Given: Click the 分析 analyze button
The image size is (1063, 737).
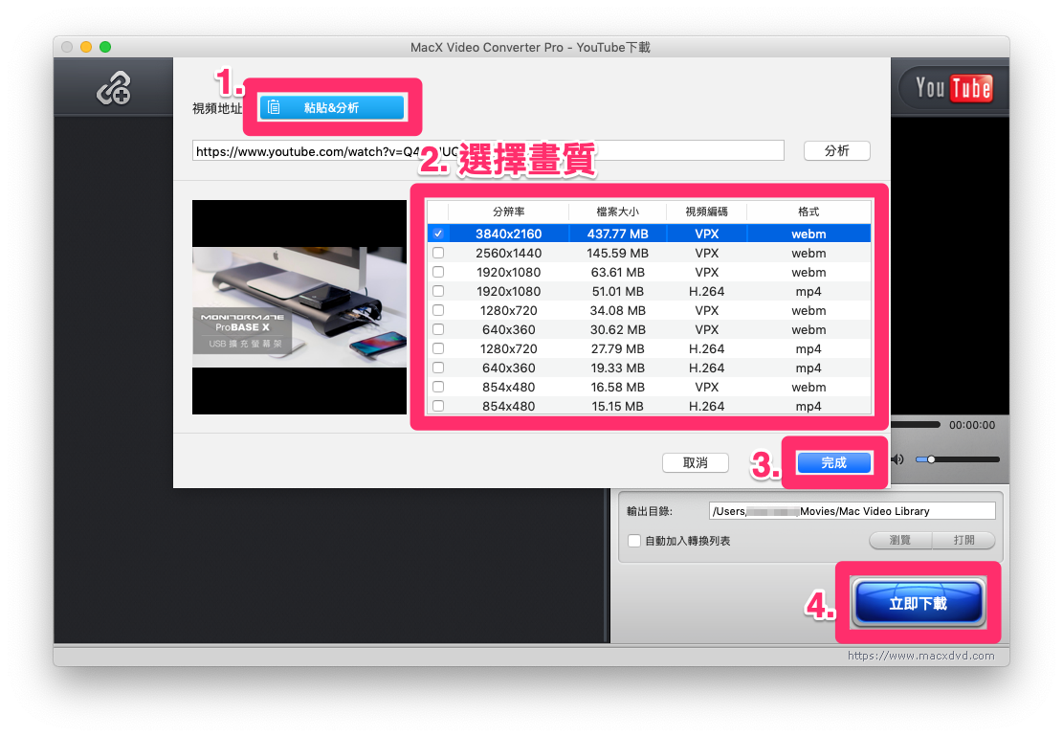Looking at the screenshot, I should (836, 150).
